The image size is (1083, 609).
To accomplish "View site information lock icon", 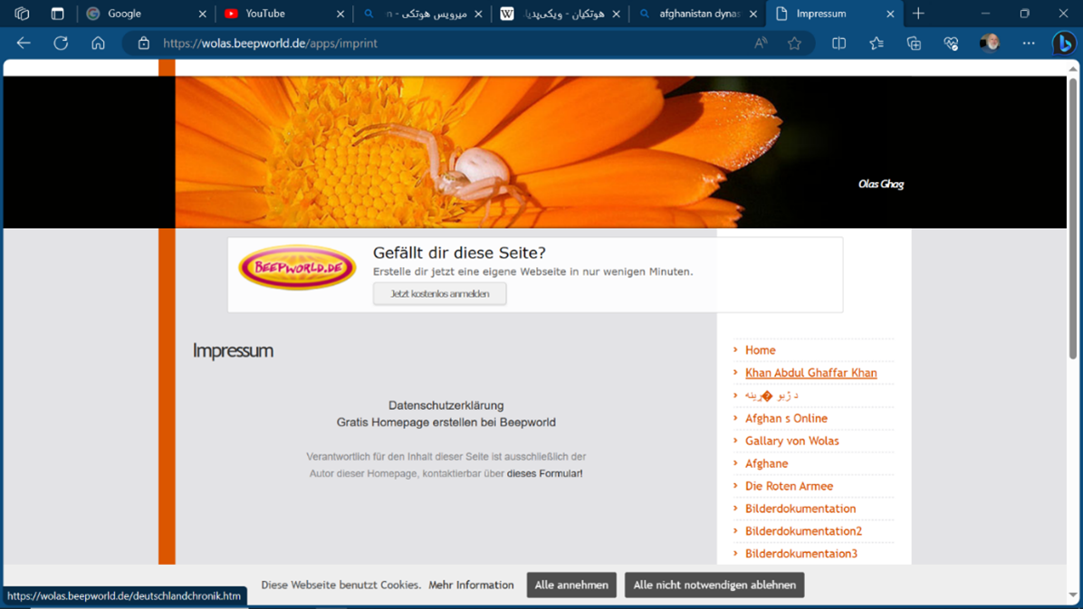I will tap(143, 43).
